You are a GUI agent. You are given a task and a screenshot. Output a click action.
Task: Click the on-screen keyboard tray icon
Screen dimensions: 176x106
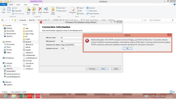(146, 96)
